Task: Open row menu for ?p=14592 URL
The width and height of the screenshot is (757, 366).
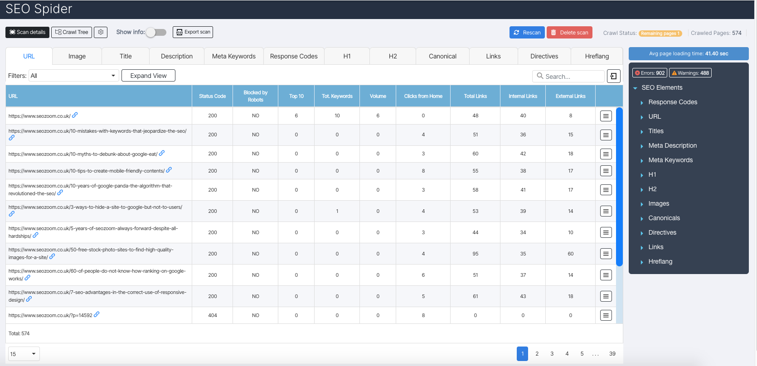Action: [x=606, y=315]
